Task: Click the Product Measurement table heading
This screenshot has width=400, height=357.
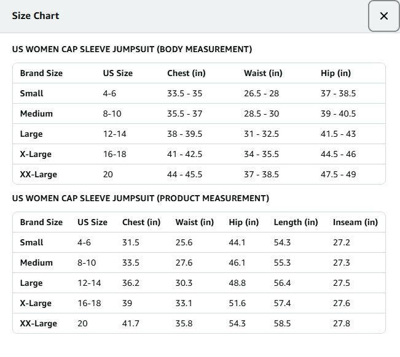Action: (x=141, y=198)
